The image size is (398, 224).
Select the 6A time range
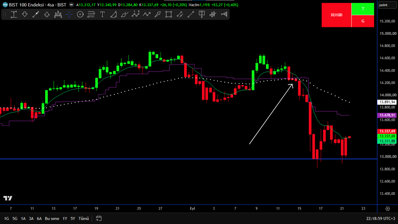[x=39, y=218]
